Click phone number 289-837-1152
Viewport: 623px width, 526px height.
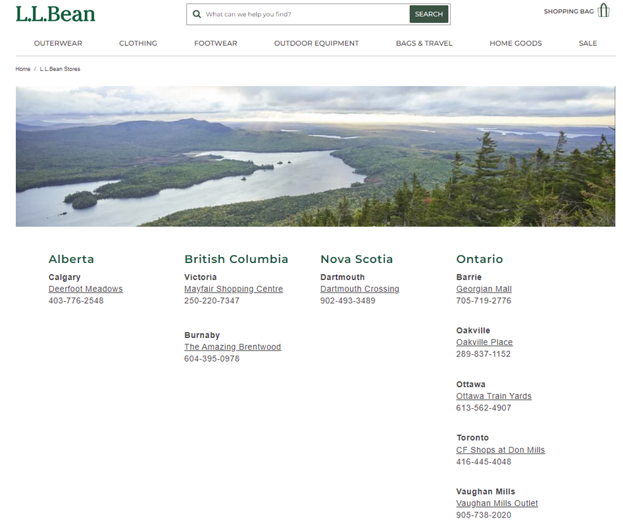point(483,354)
